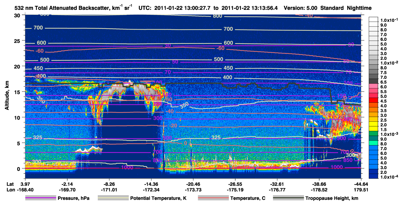
Task: Click the mint green colorbar swatch beneath teal
Action: point(374,144)
